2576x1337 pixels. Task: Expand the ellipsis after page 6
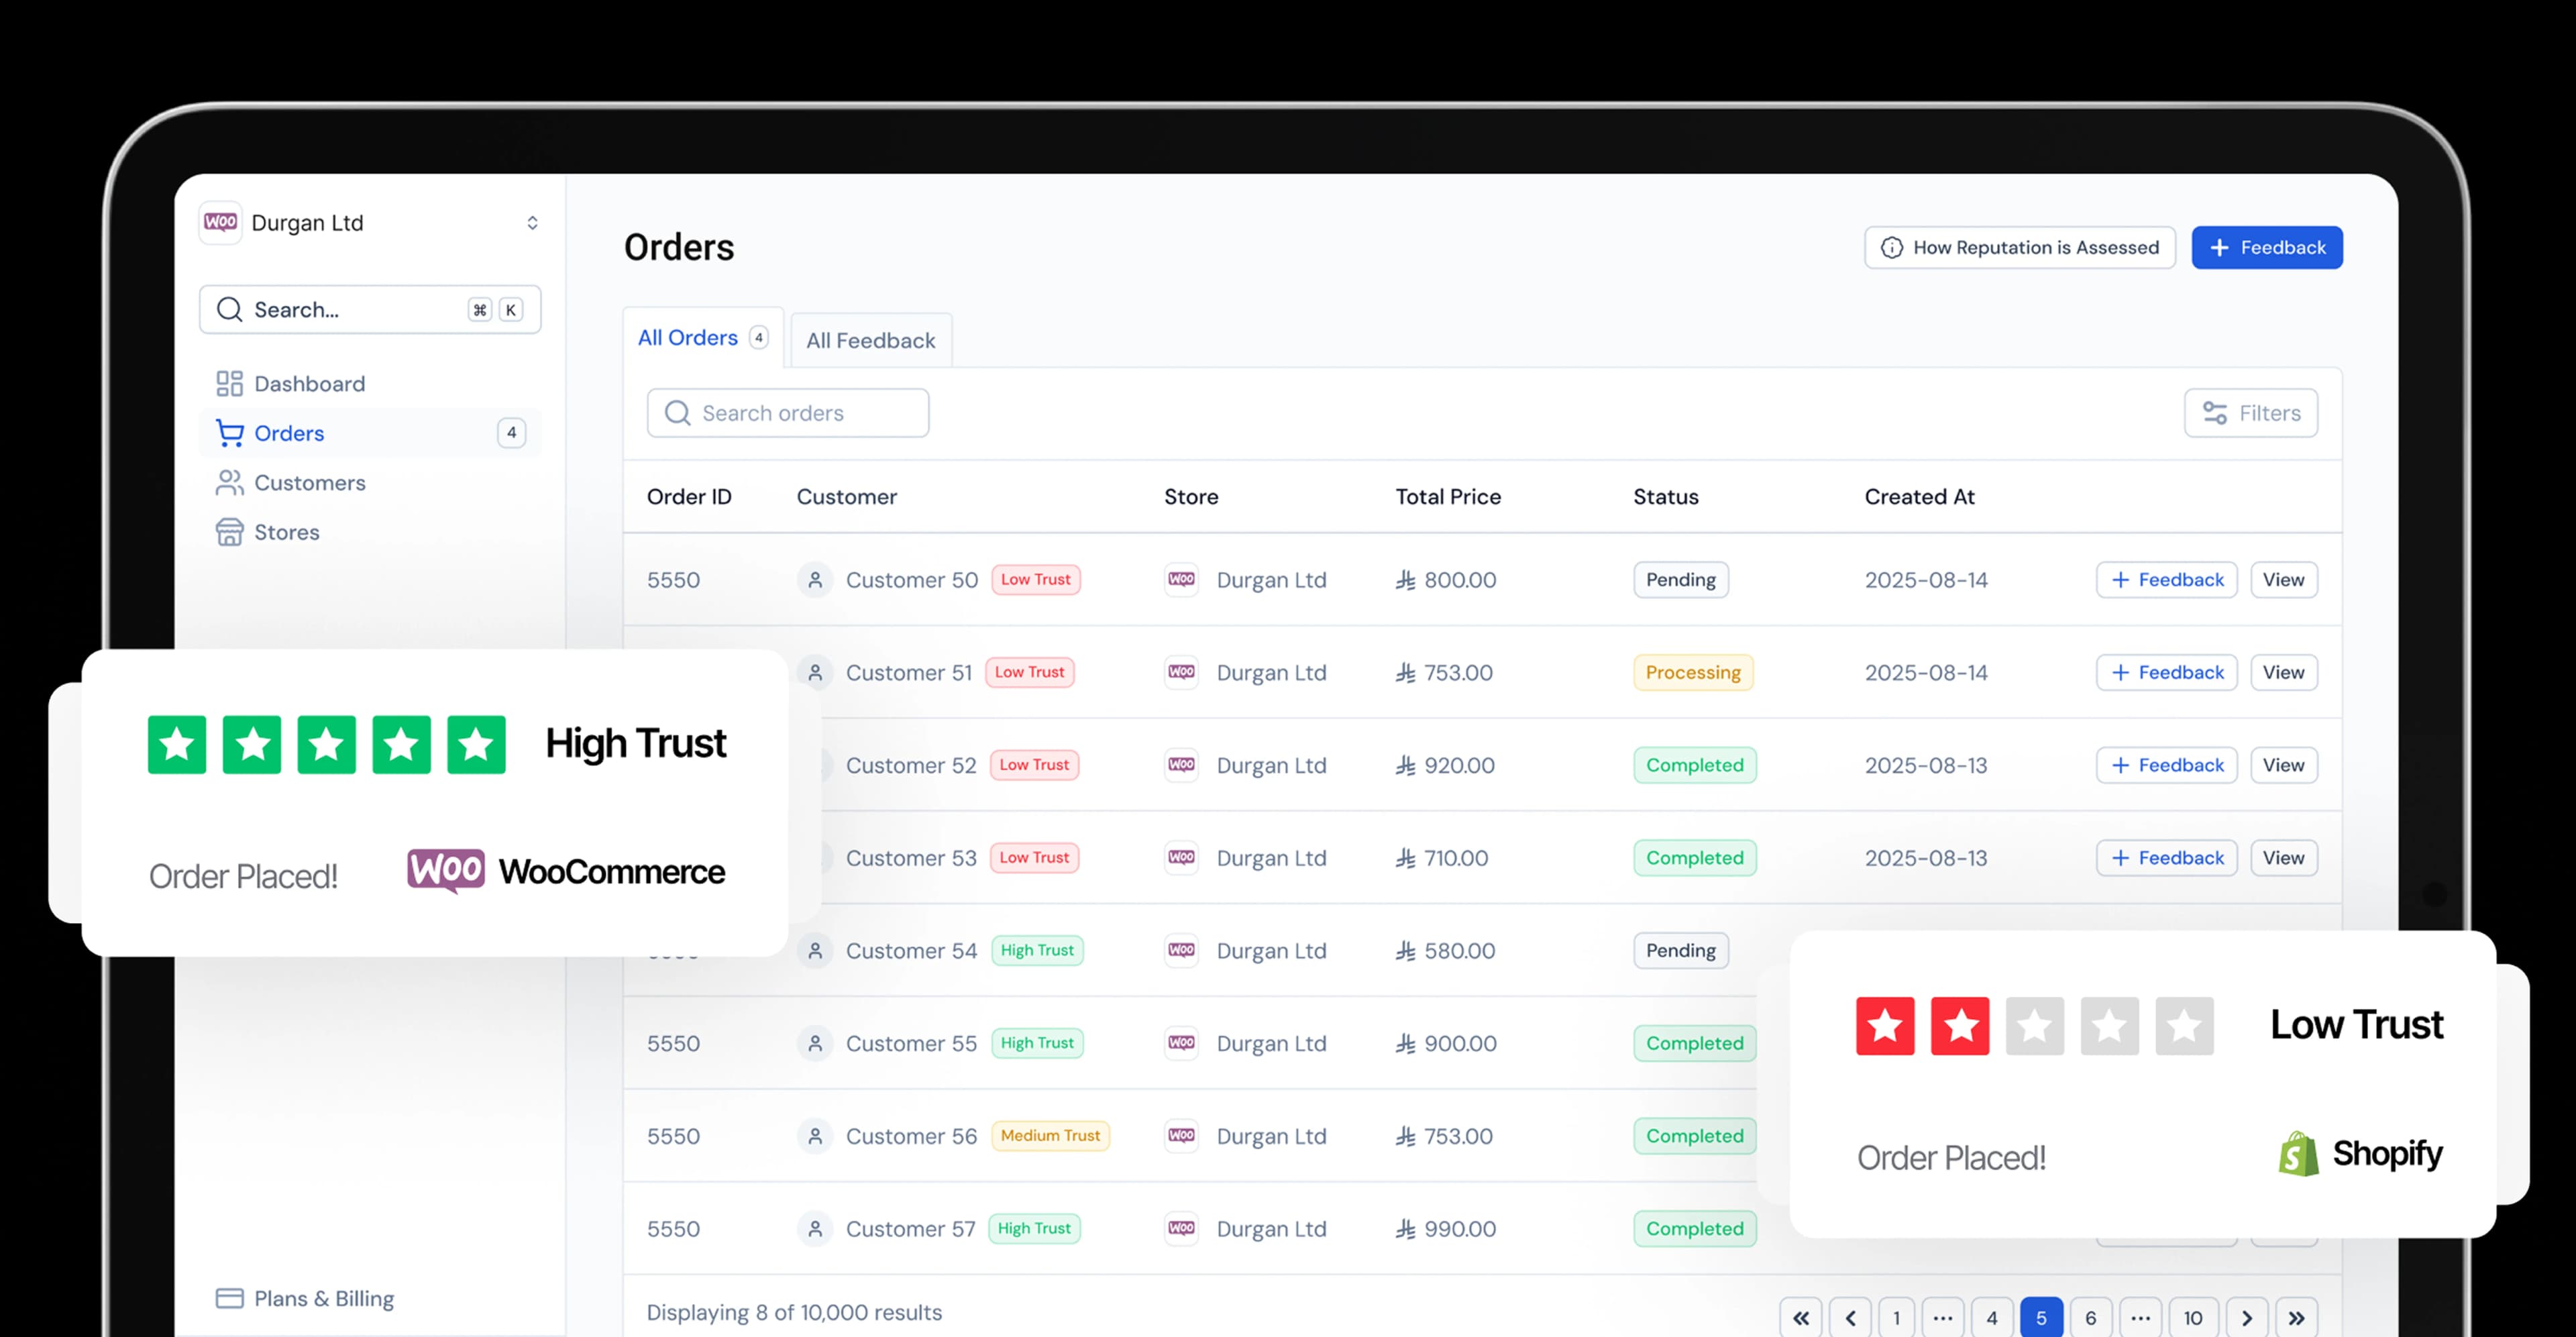pos(2140,1318)
